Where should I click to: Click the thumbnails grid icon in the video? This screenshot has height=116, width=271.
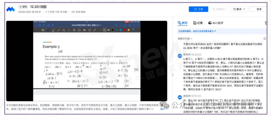coord(40,25)
